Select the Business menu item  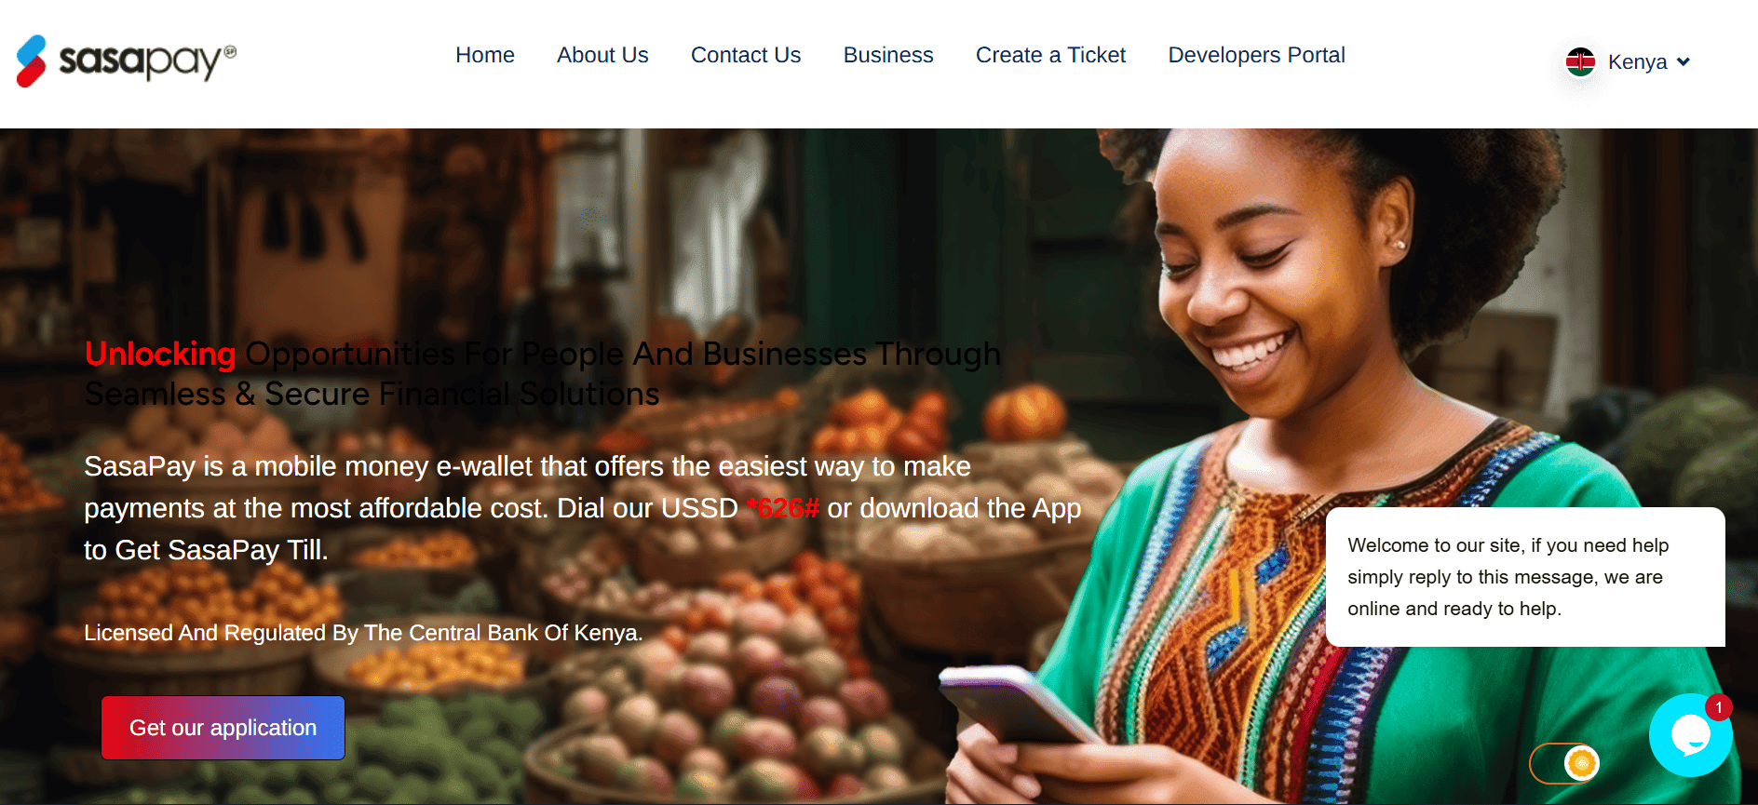(x=888, y=55)
